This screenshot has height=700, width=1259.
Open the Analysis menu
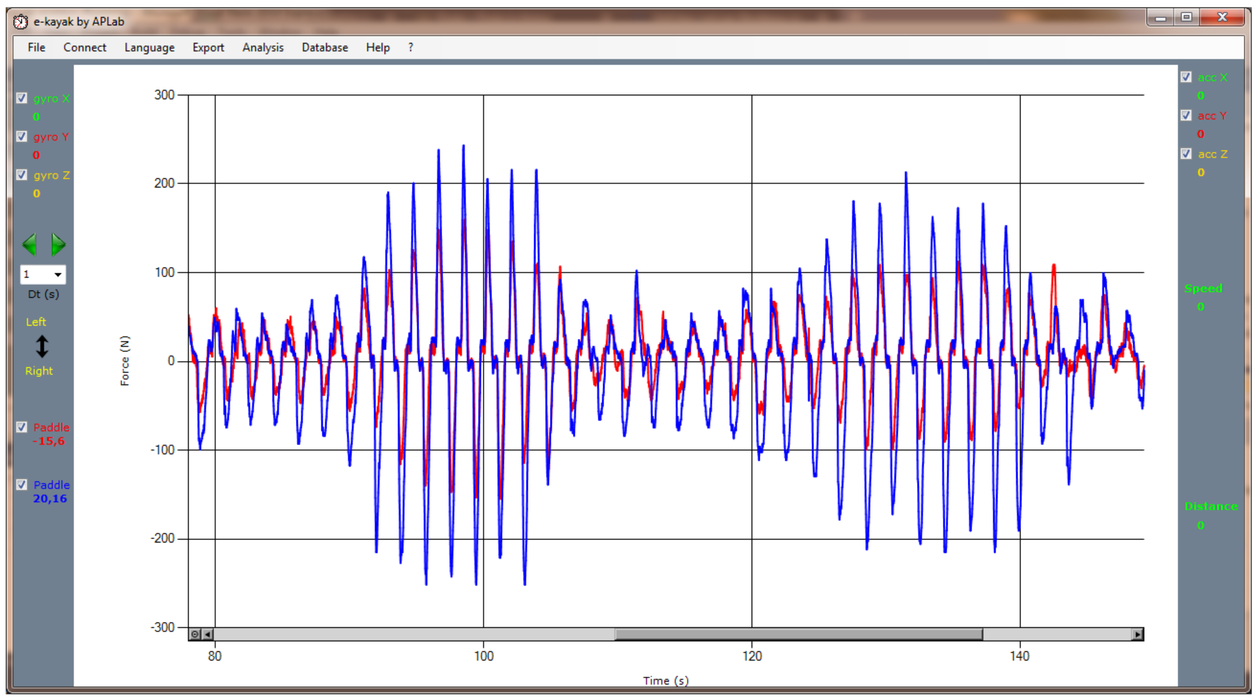coord(262,47)
